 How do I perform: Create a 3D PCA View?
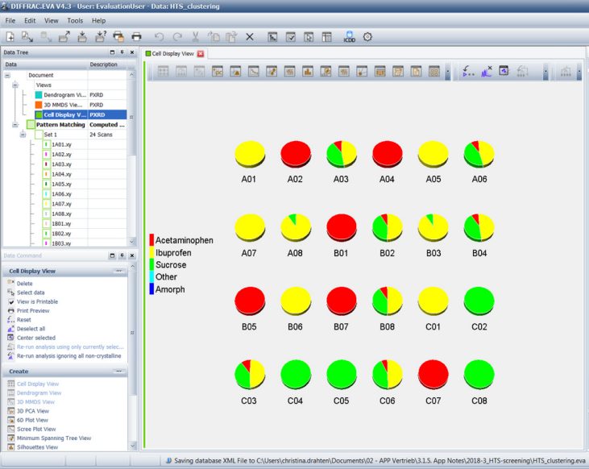click(x=33, y=411)
